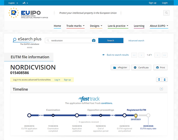
Task: Click the Application published timeline marker
Action: coord(77,115)
